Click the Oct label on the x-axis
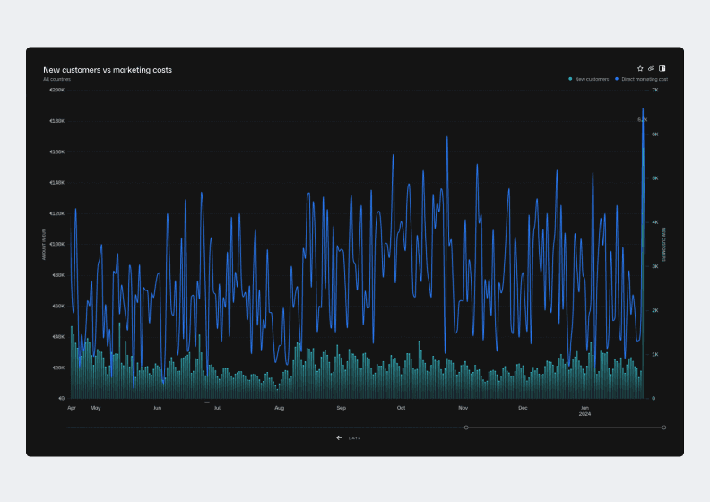 [x=402, y=408]
